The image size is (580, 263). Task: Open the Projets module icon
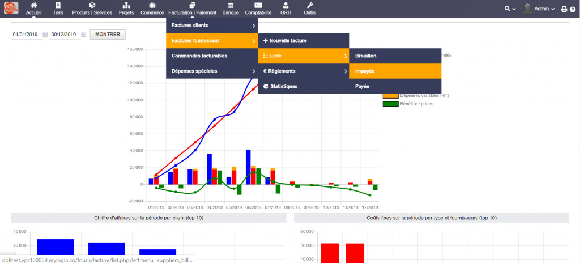coord(125,5)
